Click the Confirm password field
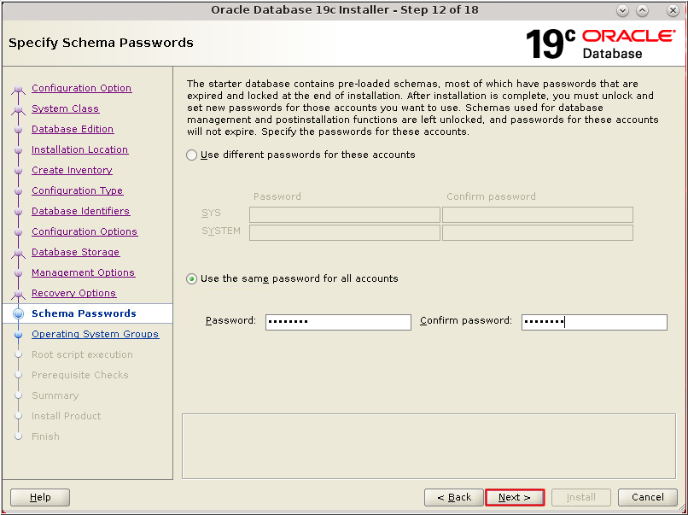The width and height of the screenshot is (688, 515). [594, 322]
